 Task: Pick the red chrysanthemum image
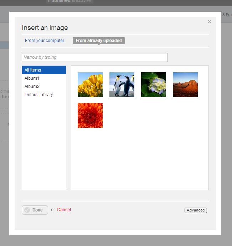pos(90,115)
